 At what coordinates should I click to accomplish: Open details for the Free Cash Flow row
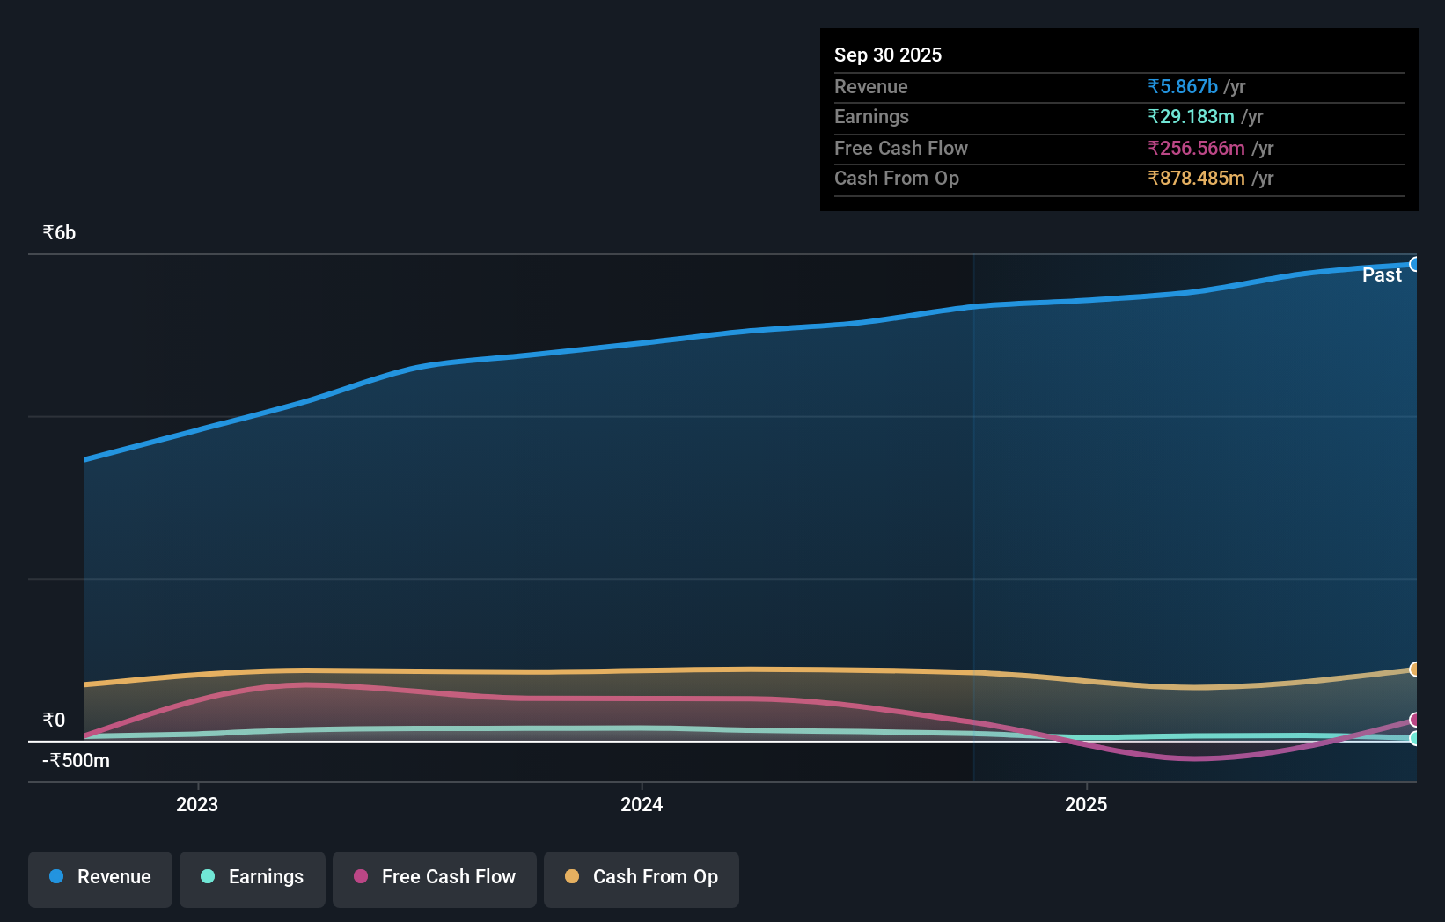coord(901,148)
